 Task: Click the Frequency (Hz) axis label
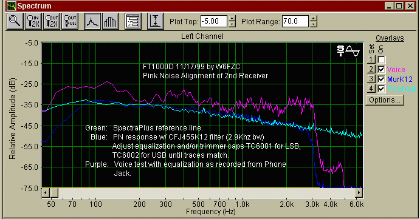coord(210,212)
